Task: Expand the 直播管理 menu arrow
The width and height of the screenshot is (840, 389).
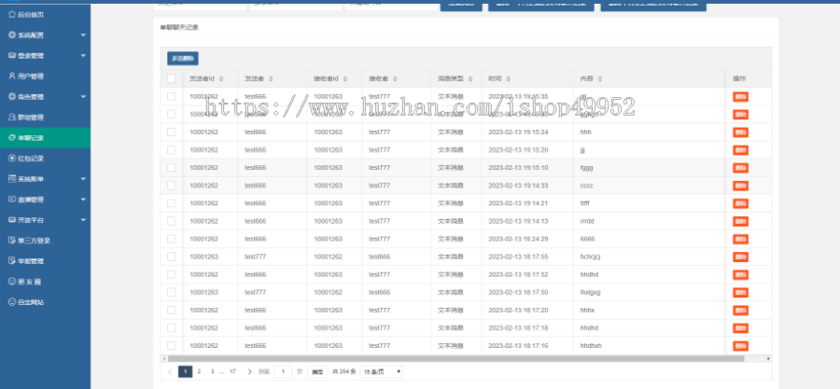Action: [83, 200]
